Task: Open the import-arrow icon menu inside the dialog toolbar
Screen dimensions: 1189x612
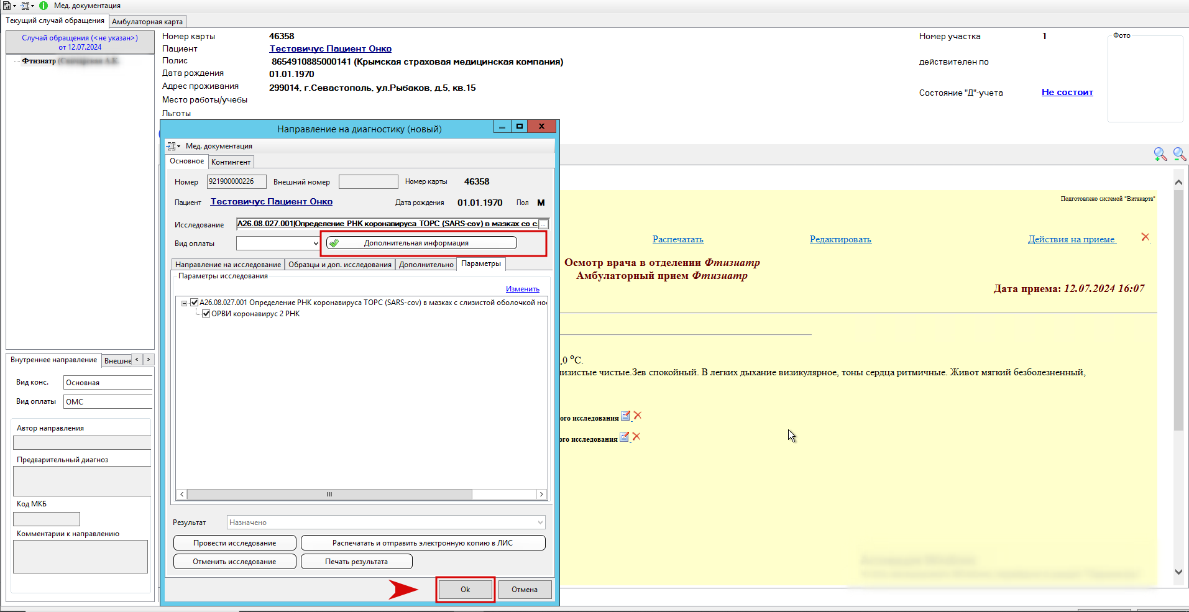Action: coord(173,146)
